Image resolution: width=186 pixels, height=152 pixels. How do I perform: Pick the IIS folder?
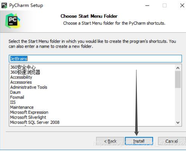coord(13,102)
